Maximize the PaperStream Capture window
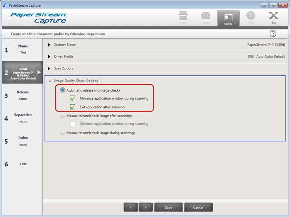Viewport: 290px width, 217px height. (x=274, y=5)
